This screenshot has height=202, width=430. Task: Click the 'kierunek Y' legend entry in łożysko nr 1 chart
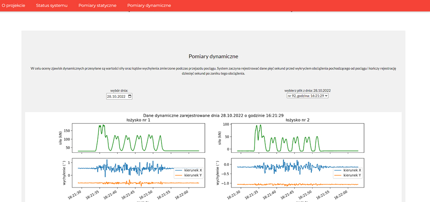pos(189,175)
